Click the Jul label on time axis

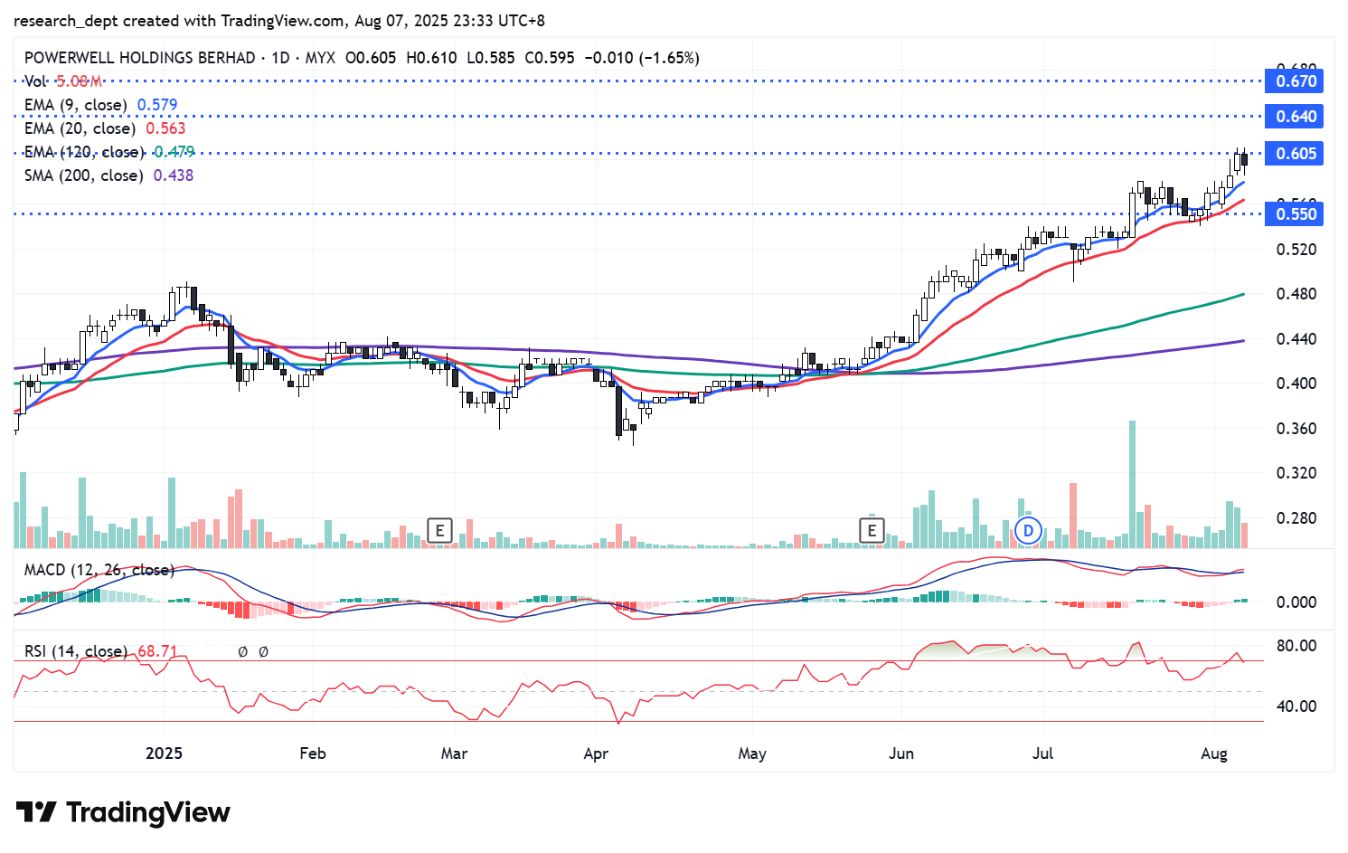point(1042,753)
